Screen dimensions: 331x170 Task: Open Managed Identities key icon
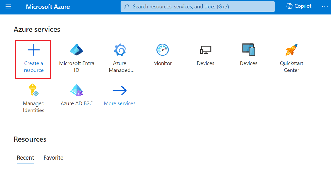pyautogui.click(x=34, y=90)
